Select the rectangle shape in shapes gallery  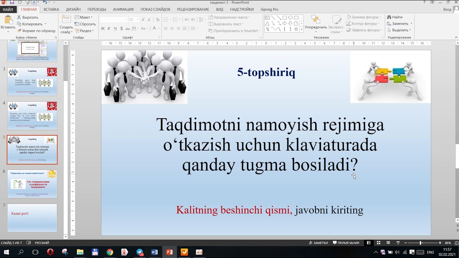click(284, 18)
